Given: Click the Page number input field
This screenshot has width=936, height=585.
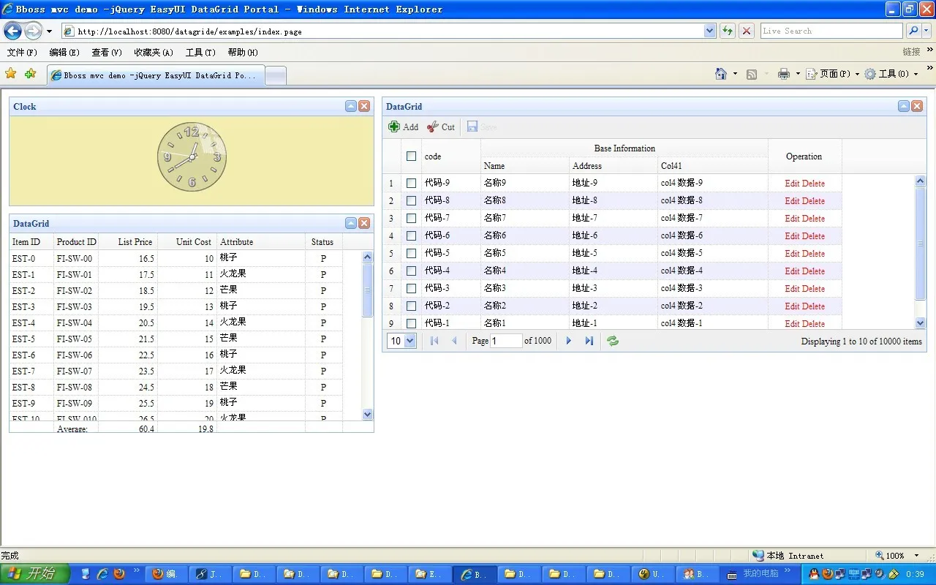Looking at the screenshot, I should [506, 341].
